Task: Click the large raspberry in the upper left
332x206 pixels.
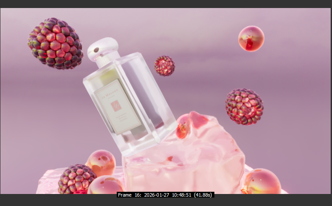Action: point(55,43)
